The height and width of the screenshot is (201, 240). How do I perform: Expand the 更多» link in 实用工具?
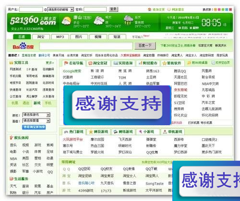[50, 63]
